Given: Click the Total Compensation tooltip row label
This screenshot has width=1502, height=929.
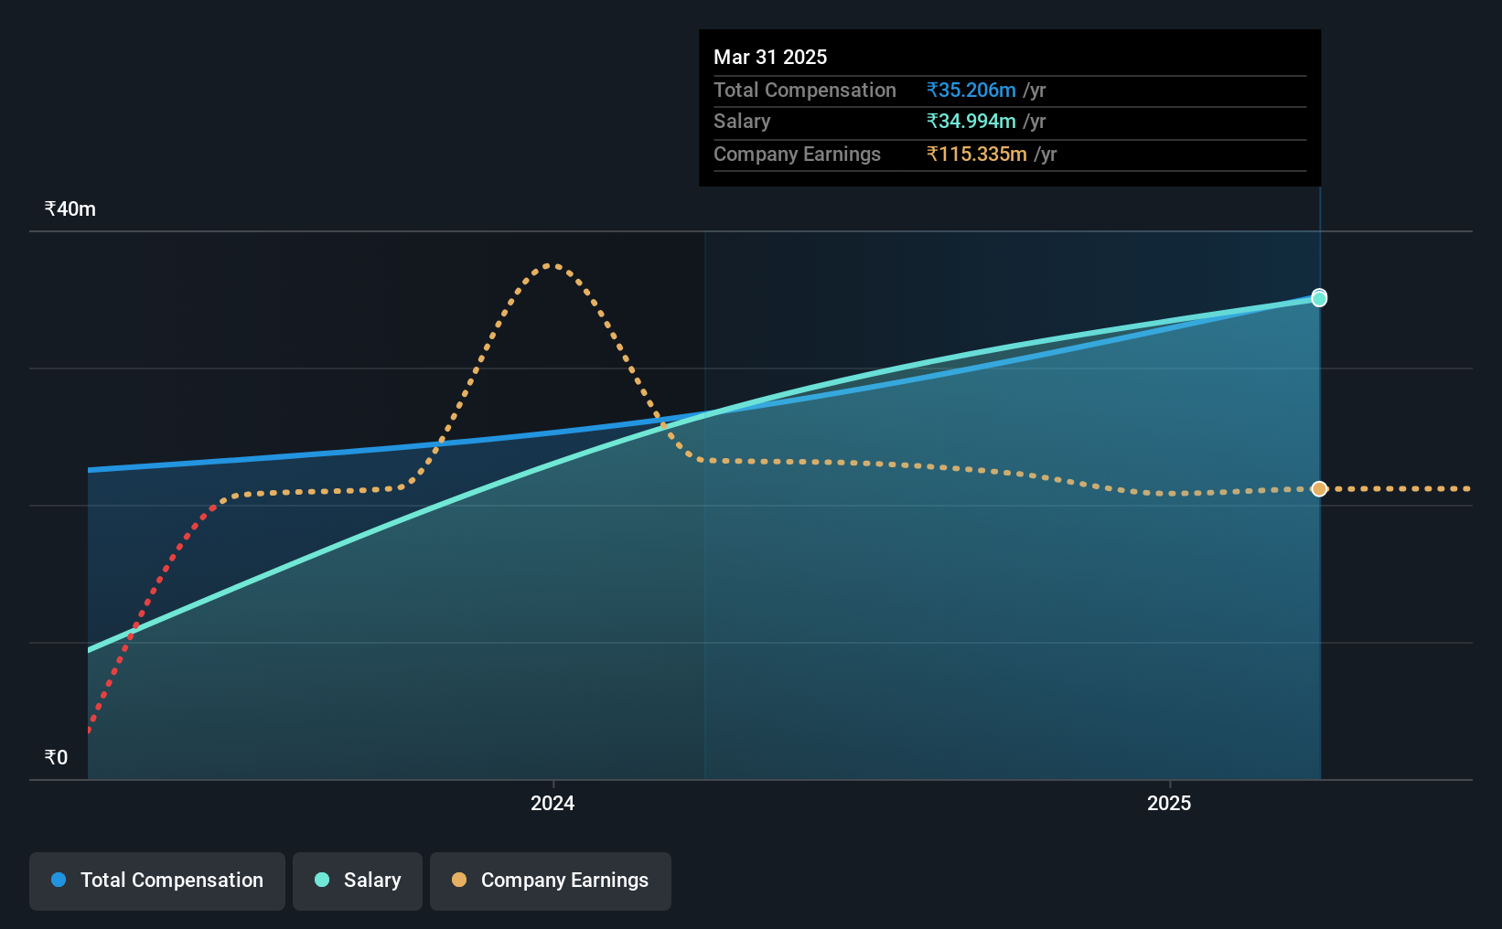Looking at the screenshot, I should (x=805, y=90).
